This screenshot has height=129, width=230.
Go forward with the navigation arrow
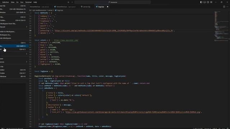(72, 2)
